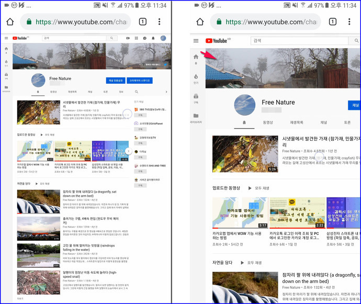Viewport: 361px width, 304px height.
Task: Subscribe to SHU AND TREE channel
Action: (140, 171)
